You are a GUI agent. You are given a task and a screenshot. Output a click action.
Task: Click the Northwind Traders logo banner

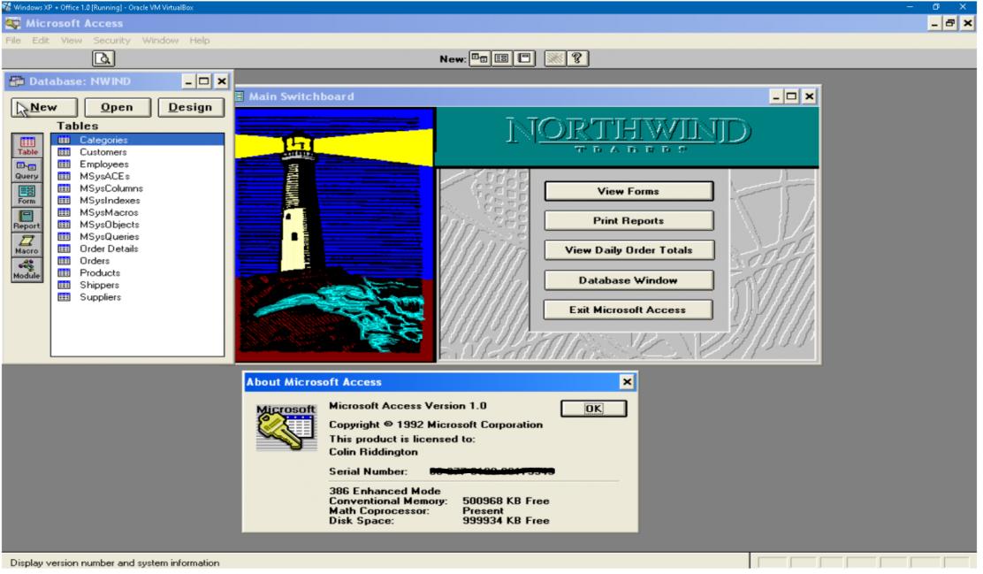click(627, 136)
